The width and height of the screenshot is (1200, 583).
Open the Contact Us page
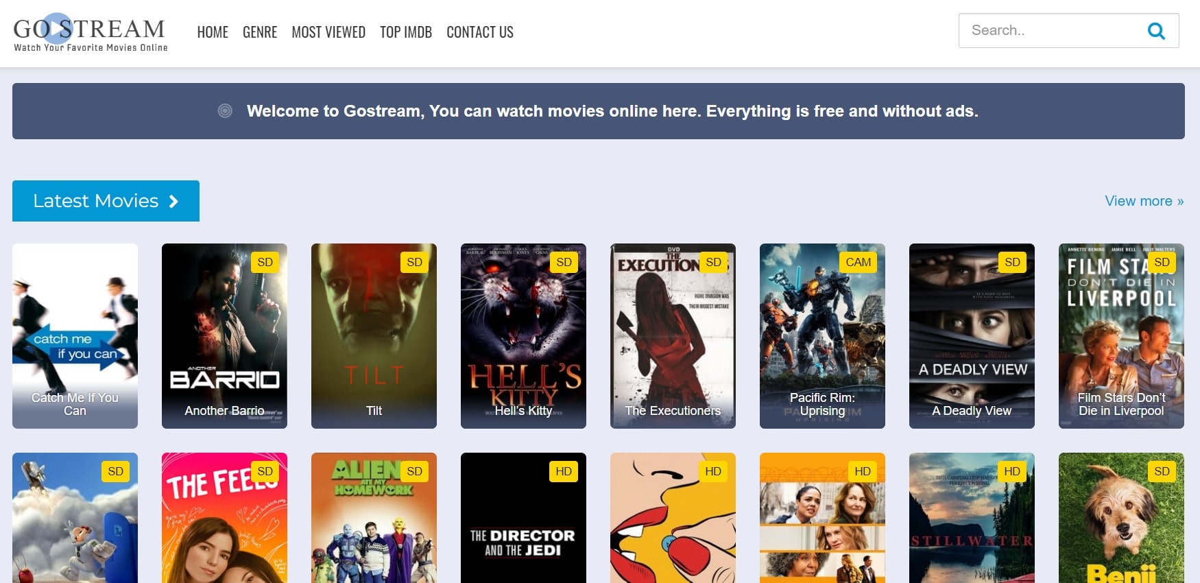tap(480, 32)
